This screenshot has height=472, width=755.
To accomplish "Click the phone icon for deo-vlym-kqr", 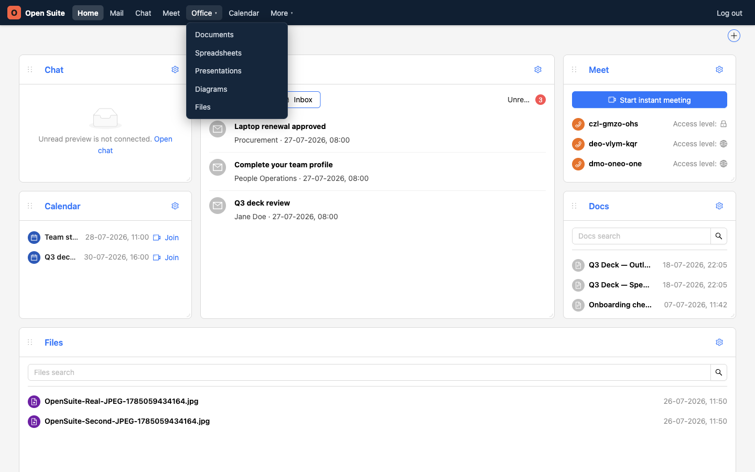I will click(578, 144).
